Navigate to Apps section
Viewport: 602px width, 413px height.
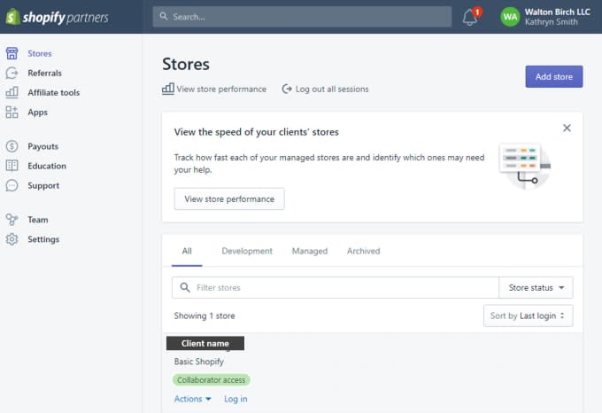pos(37,113)
